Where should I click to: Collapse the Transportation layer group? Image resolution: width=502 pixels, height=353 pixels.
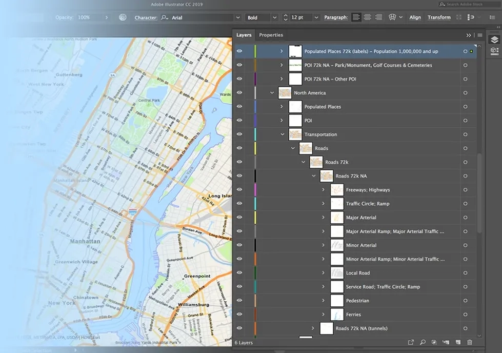(x=283, y=134)
